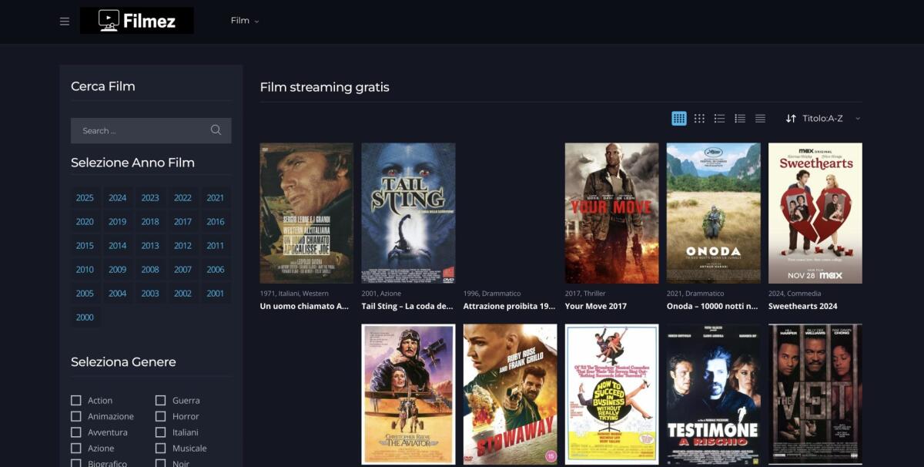
Task: Choose the detailed list view icon
Action: pyautogui.click(x=740, y=118)
